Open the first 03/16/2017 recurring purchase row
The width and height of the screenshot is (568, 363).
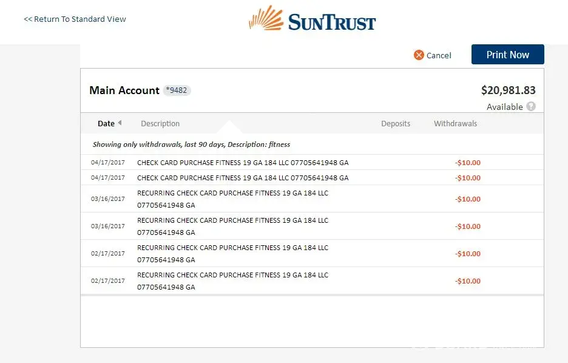point(232,198)
